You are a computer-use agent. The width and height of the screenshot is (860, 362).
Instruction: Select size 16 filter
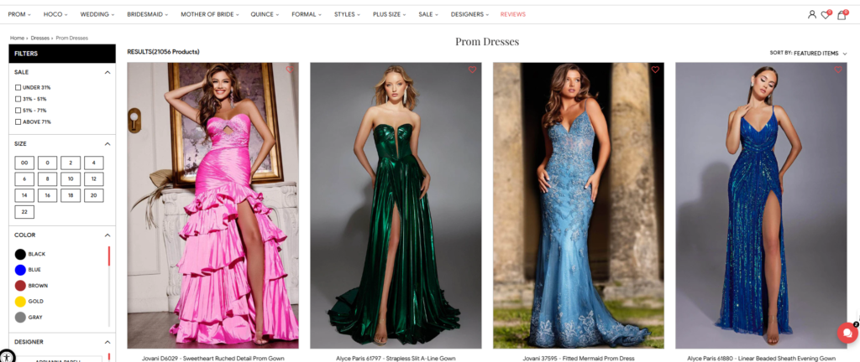pyautogui.click(x=48, y=195)
